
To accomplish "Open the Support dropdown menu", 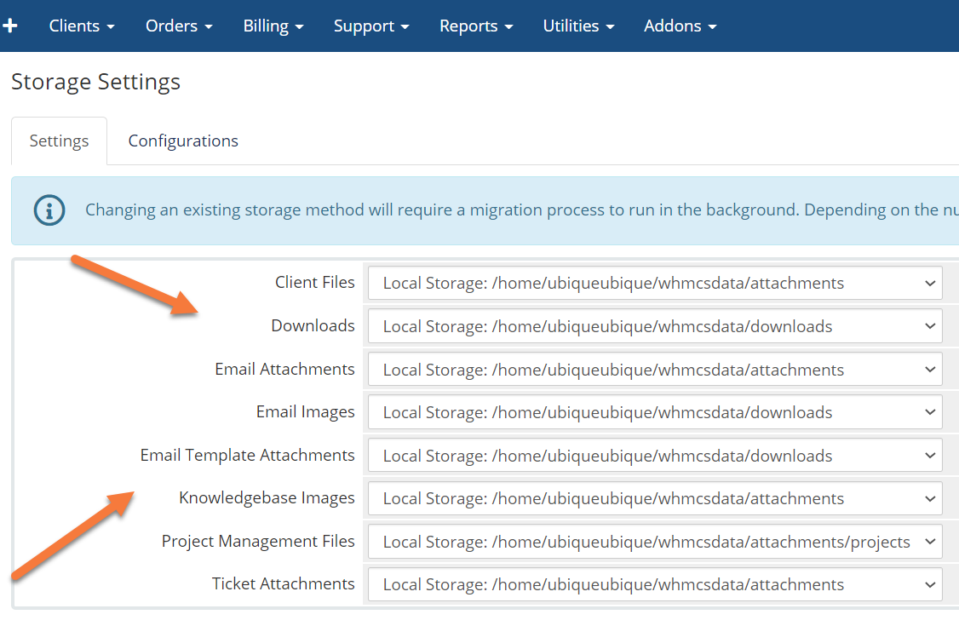I will tap(371, 26).
